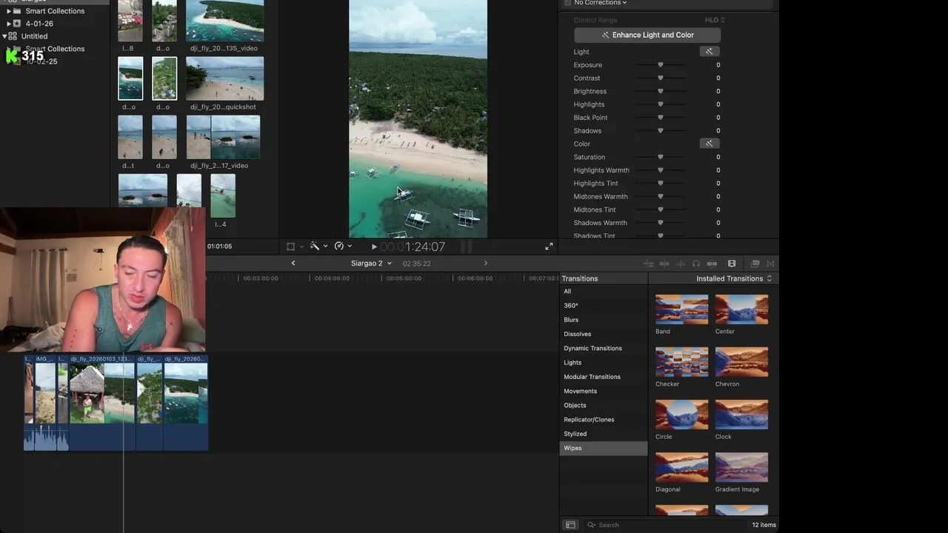Screen dimensions: 948x533
Task: Adjust the Contrast slider
Action: [x=661, y=78]
